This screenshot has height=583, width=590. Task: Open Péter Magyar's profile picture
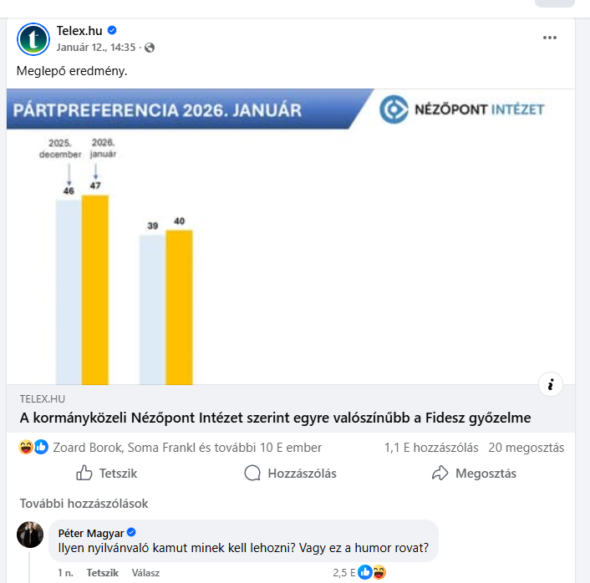[31, 535]
